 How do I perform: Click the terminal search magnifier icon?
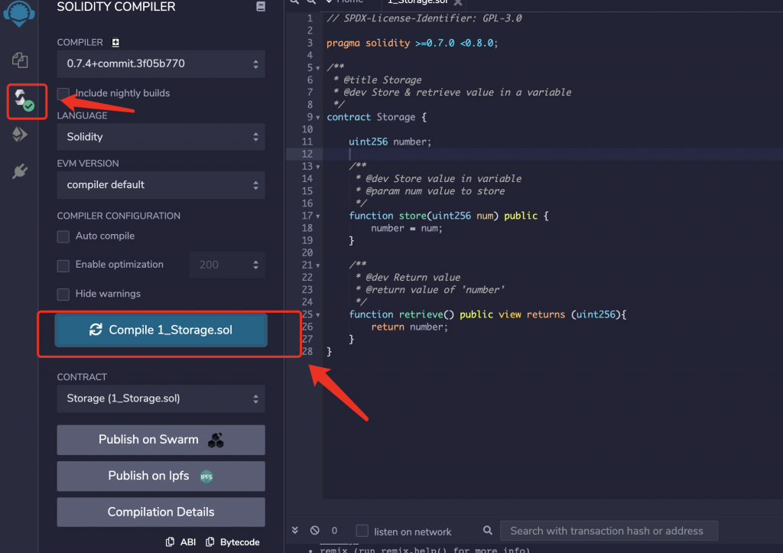point(487,531)
